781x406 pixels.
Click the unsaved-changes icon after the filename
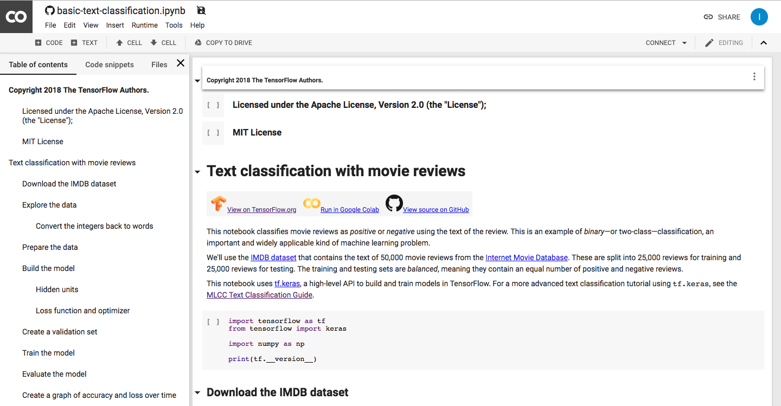coord(201,10)
